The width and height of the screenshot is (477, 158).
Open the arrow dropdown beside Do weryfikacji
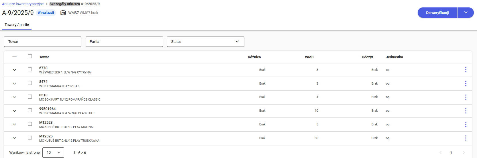tap(466, 13)
